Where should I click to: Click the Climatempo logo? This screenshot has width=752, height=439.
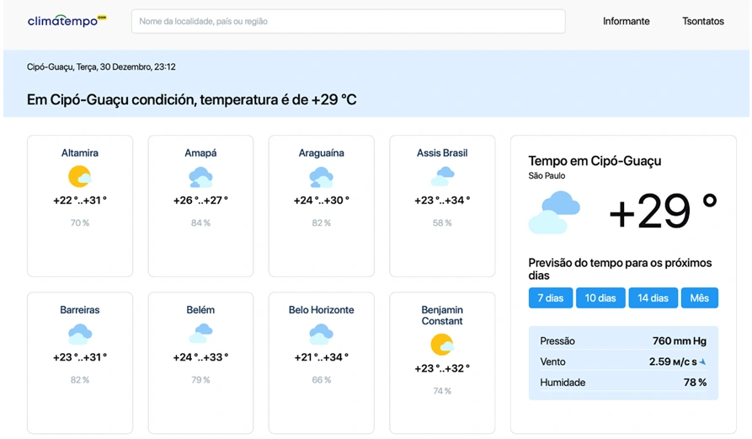[x=67, y=21]
